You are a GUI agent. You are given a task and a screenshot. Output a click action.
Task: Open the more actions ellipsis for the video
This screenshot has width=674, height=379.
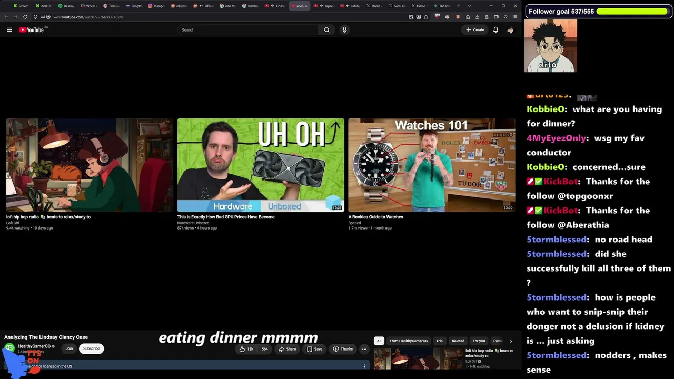coord(364,349)
